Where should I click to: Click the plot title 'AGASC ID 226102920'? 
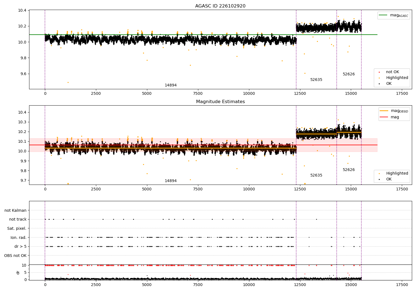[x=220, y=6]
